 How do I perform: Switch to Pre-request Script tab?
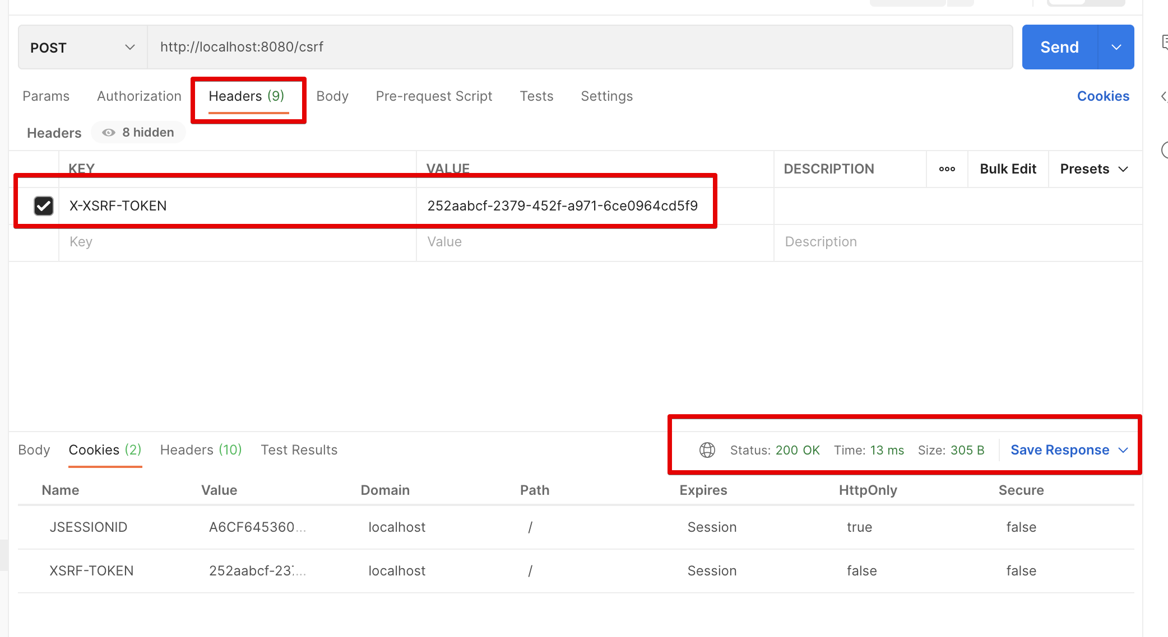coord(434,96)
